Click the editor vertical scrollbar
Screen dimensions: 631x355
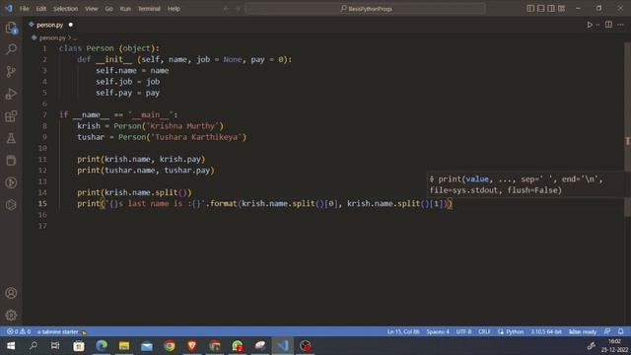[627, 129]
